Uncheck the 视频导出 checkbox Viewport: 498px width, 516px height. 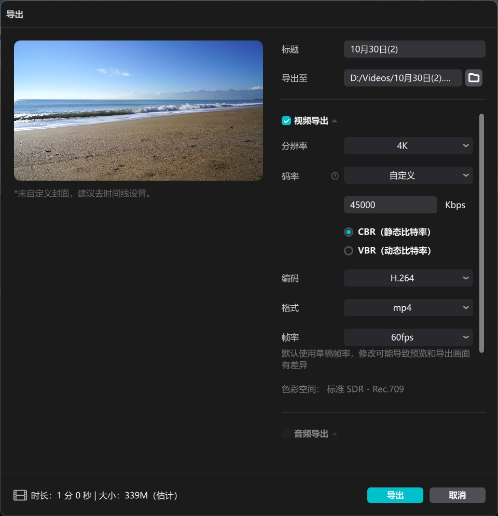click(286, 121)
